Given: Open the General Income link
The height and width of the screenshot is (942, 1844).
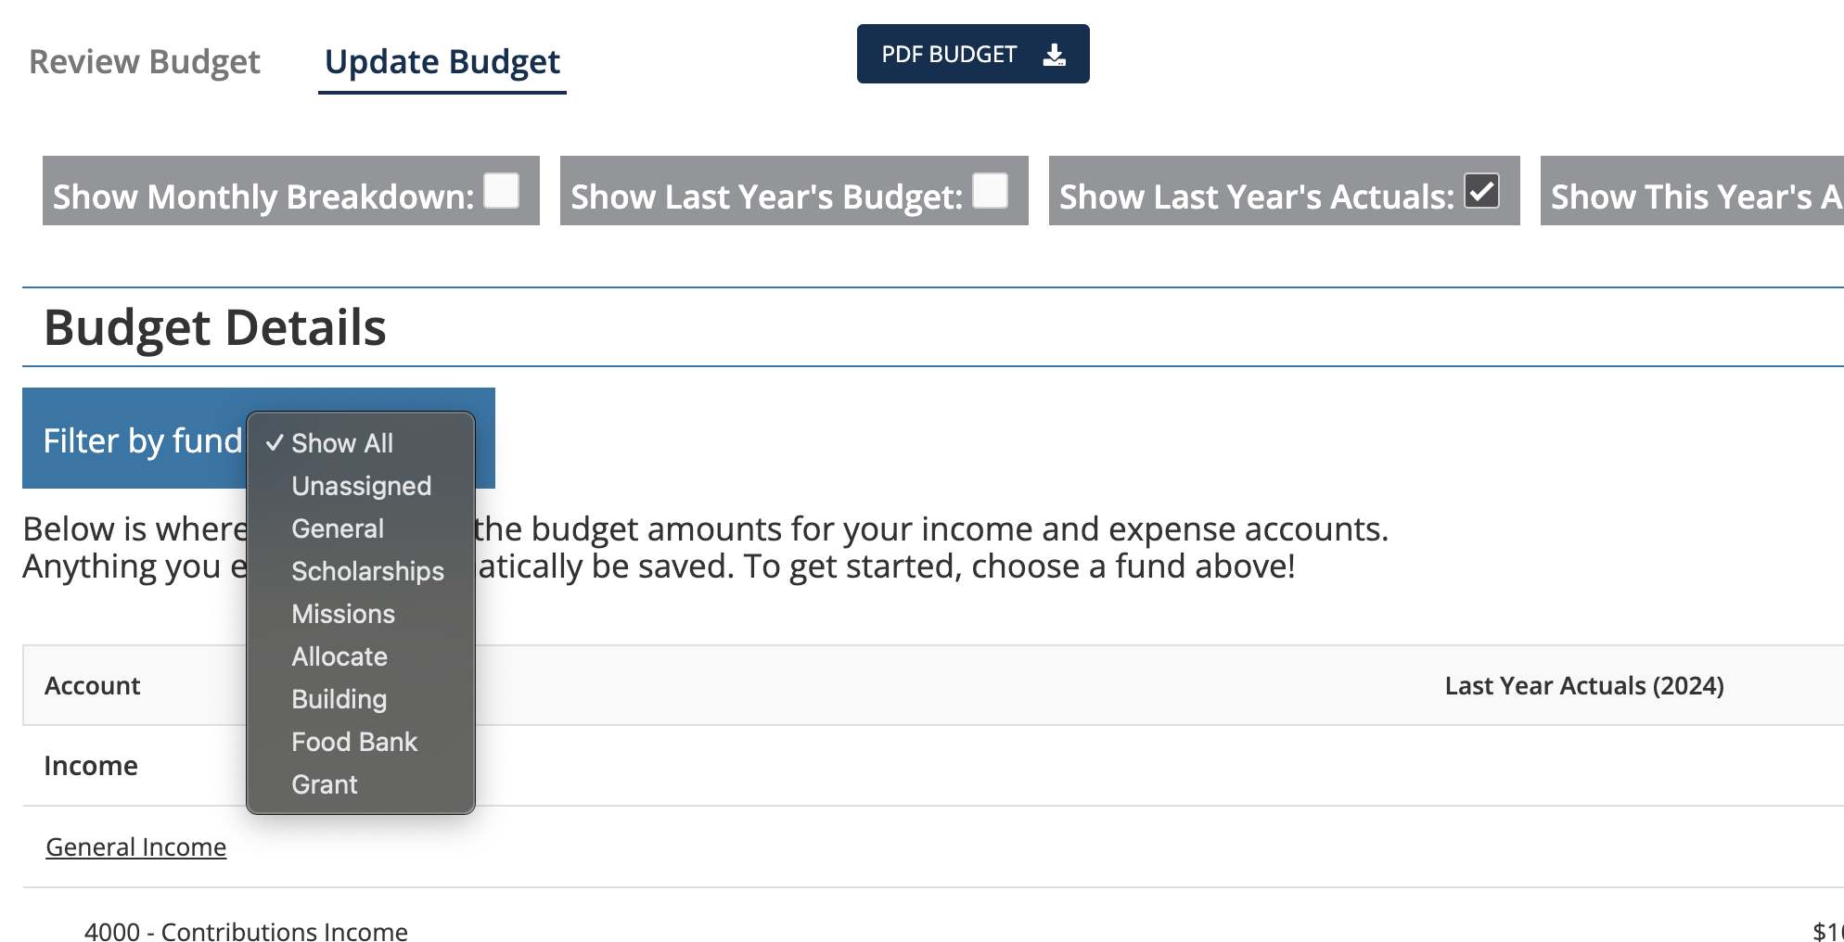Looking at the screenshot, I should [x=136, y=847].
